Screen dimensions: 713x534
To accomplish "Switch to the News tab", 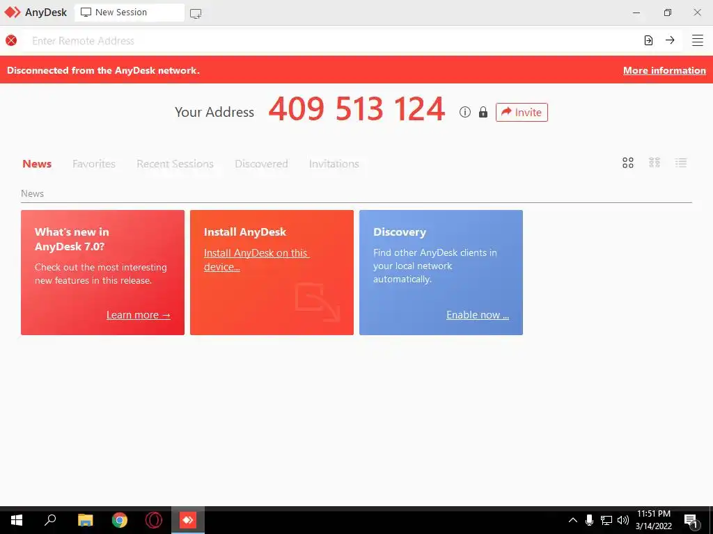I will tap(37, 163).
